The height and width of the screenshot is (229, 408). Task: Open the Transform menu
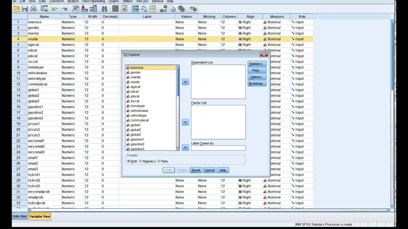point(56,1)
